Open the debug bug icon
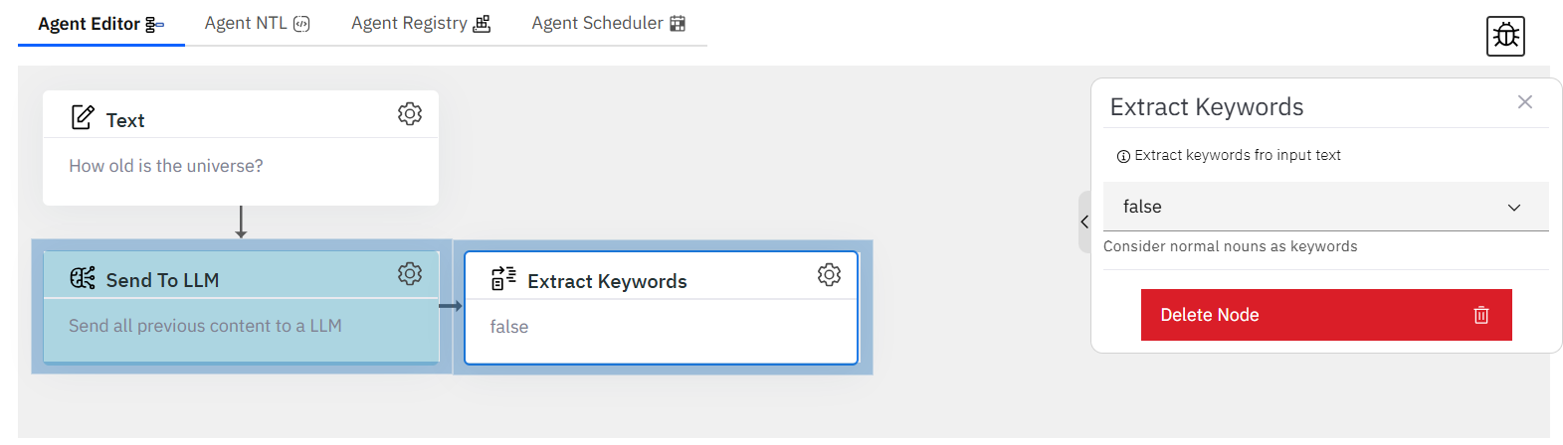This screenshot has height=445, width=1563. [x=1505, y=37]
